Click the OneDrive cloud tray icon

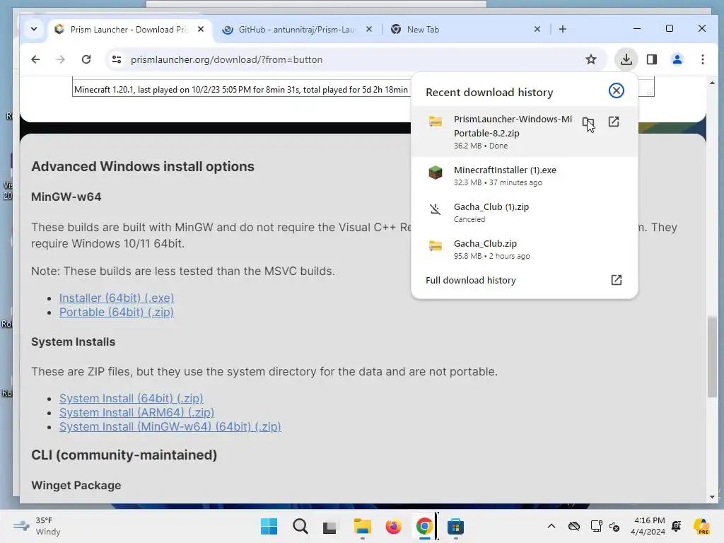[x=574, y=526]
